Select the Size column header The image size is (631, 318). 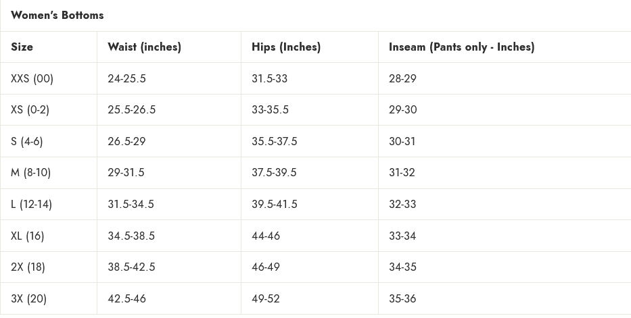[x=22, y=47]
